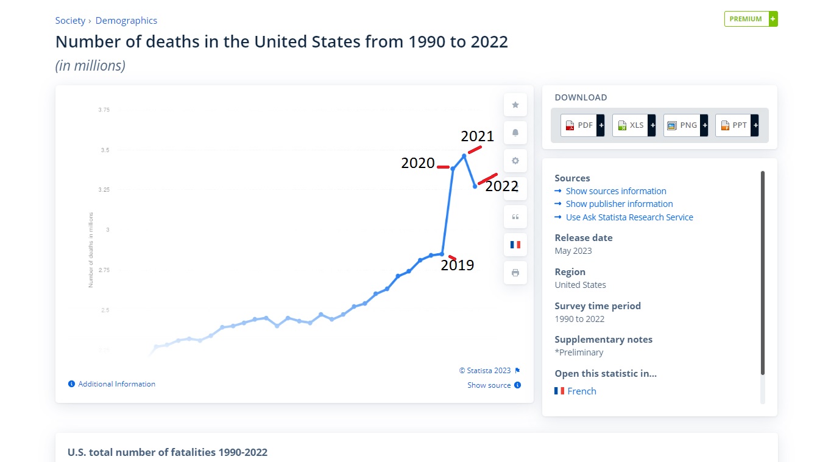Click the quotation mark citation icon
The image size is (831, 462).
pyautogui.click(x=515, y=217)
